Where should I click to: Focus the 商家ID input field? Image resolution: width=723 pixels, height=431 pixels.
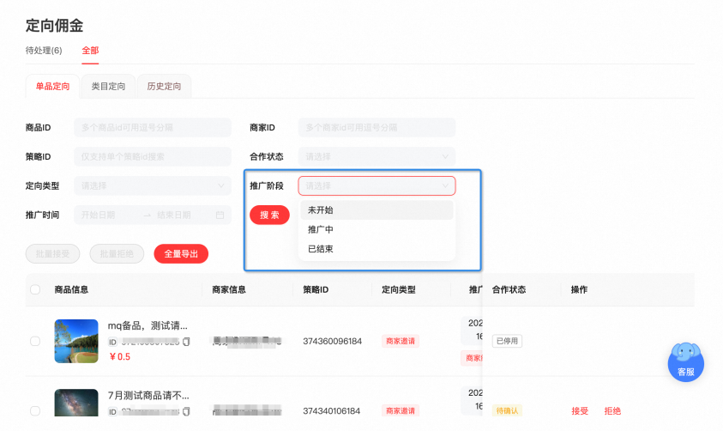[377, 127]
